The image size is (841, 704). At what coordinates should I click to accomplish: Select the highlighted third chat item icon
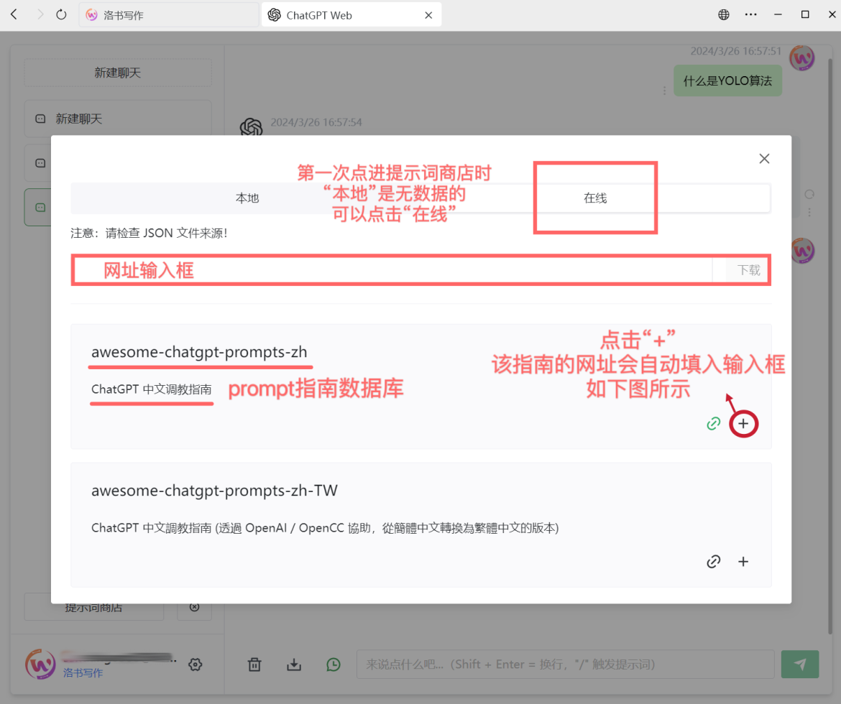point(40,208)
